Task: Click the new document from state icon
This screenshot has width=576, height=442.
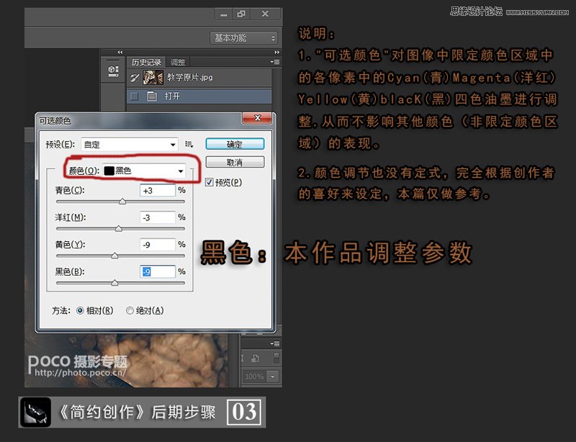Action: click(x=255, y=358)
